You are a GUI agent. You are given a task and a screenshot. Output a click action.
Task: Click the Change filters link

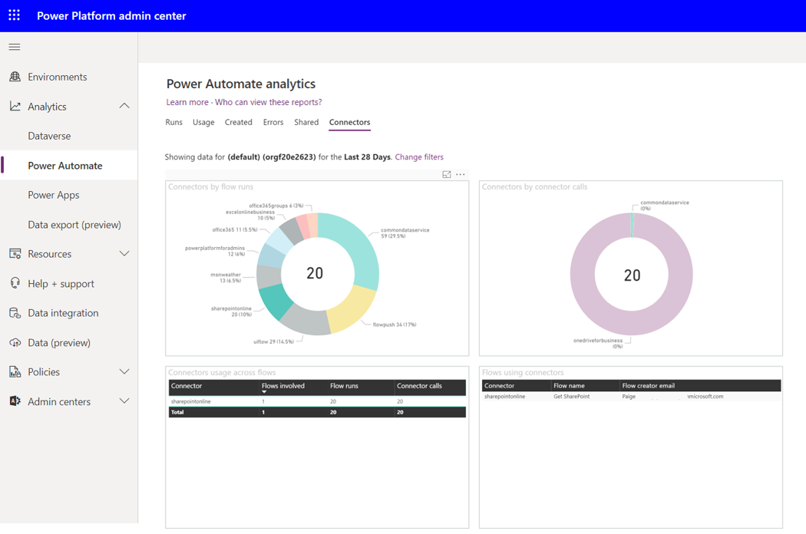click(419, 157)
